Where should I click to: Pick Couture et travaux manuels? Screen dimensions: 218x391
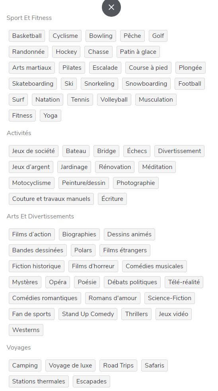(x=51, y=199)
